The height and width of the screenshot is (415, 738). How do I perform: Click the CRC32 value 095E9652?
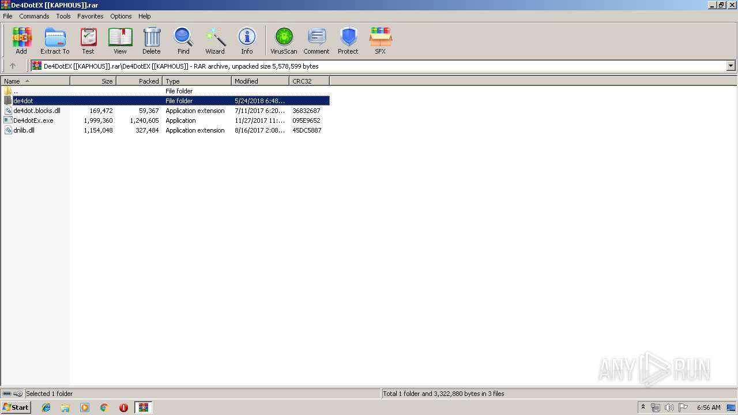point(306,120)
